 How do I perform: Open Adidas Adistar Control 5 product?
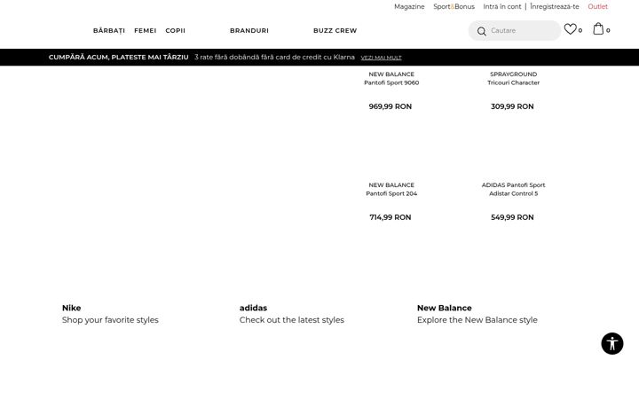point(514,189)
